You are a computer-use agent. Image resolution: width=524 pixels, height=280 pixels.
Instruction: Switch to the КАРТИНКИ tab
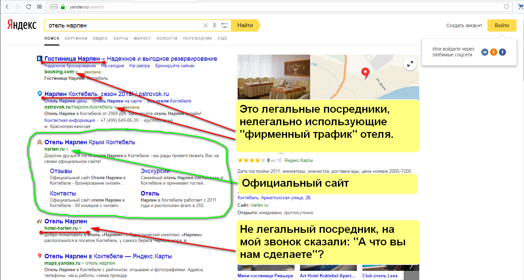(76, 38)
